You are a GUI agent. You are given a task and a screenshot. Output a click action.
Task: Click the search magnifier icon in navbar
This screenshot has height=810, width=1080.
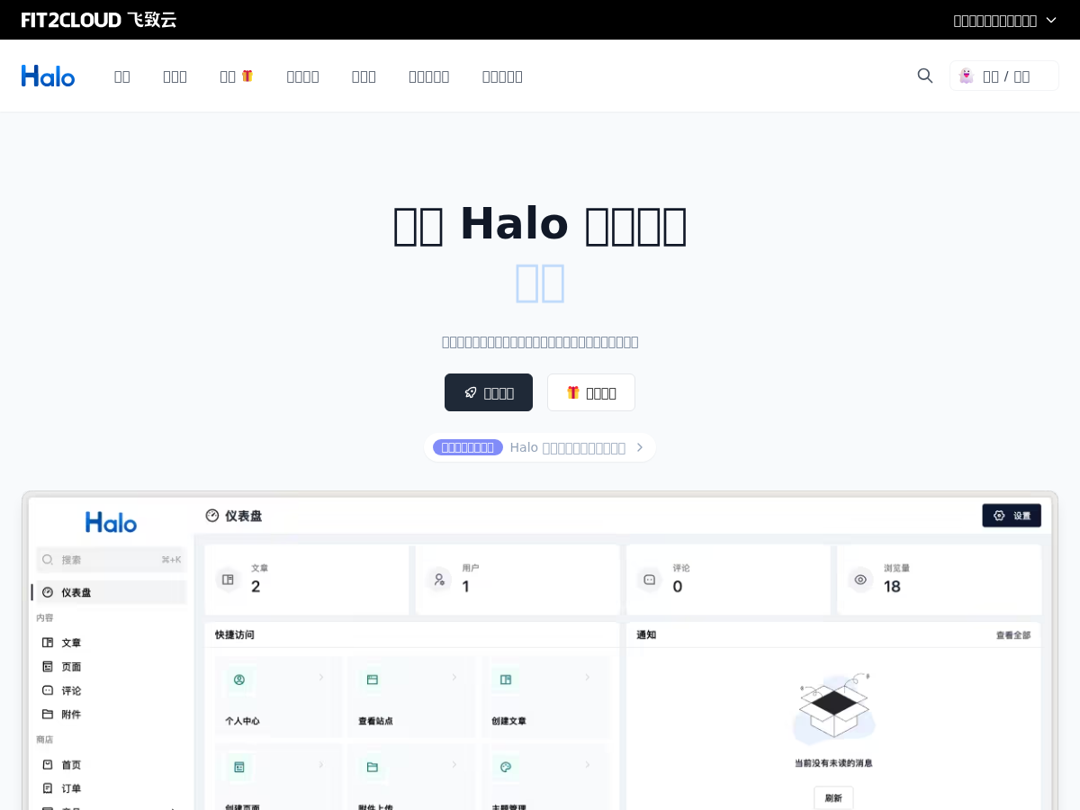(925, 76)
